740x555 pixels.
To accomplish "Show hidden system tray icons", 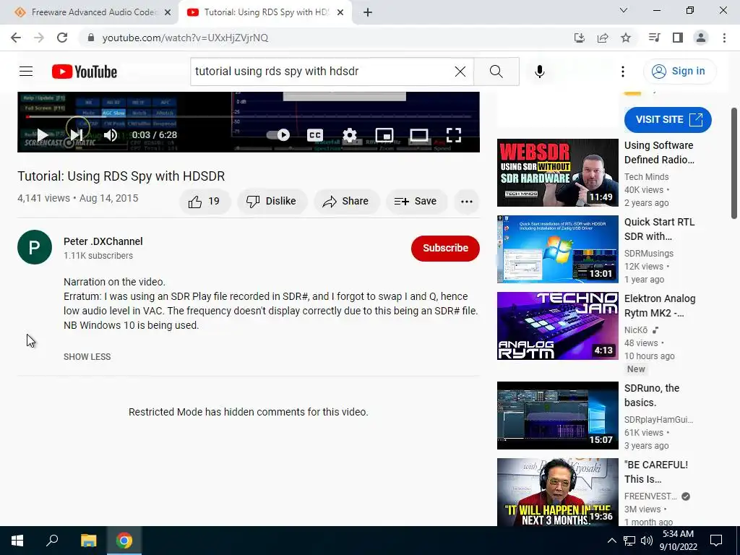I will [x=611, y=541].
